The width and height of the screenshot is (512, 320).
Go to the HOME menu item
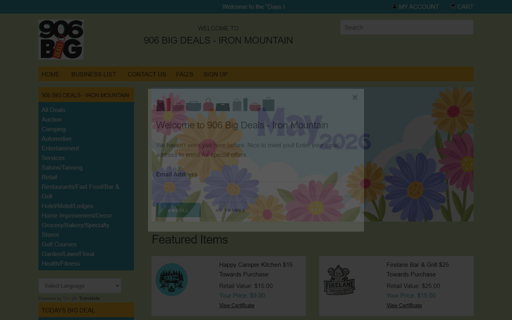point(50,74)
